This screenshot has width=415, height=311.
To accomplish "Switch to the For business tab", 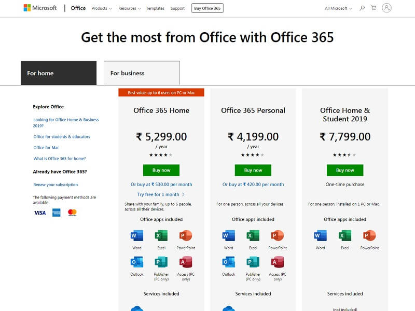I will point(142,73).
